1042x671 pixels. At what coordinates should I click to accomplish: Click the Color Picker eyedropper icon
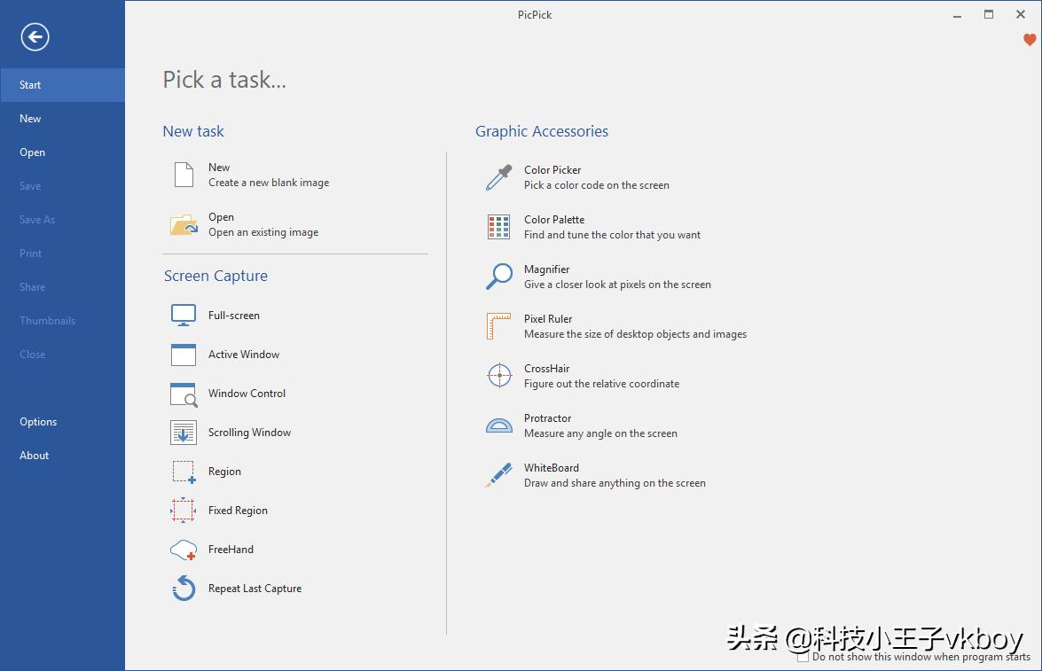click(x=499, y=177)
